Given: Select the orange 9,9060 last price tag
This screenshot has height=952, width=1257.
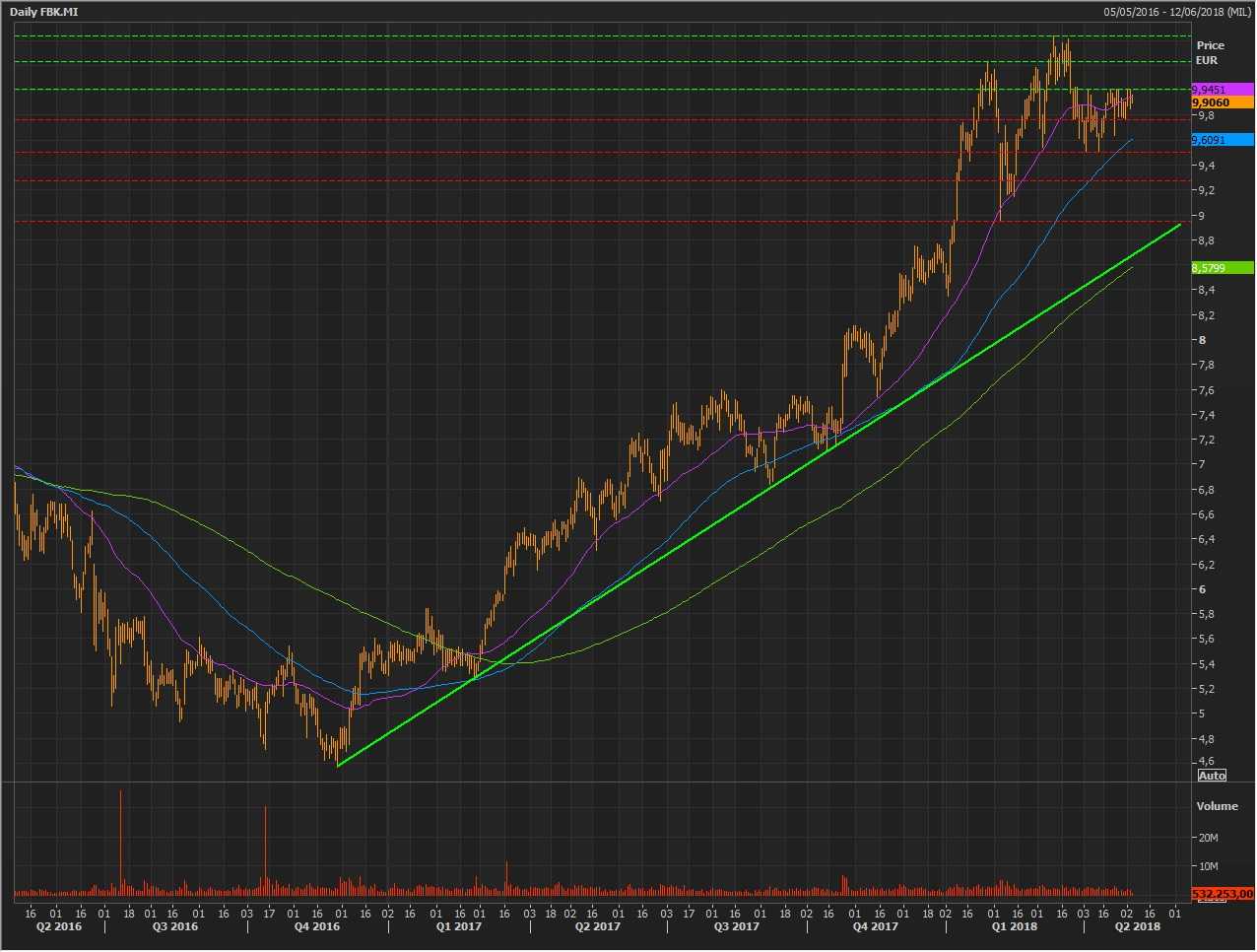Looking at the screenshot, I should click(1222, 102).
